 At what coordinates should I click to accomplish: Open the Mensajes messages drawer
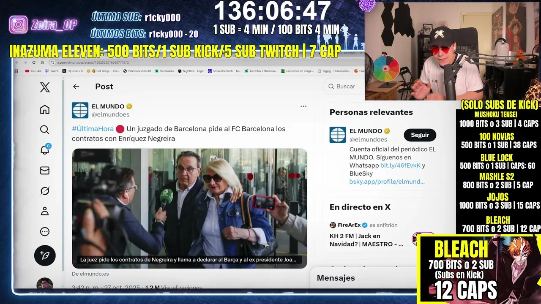tap(363, 278)
